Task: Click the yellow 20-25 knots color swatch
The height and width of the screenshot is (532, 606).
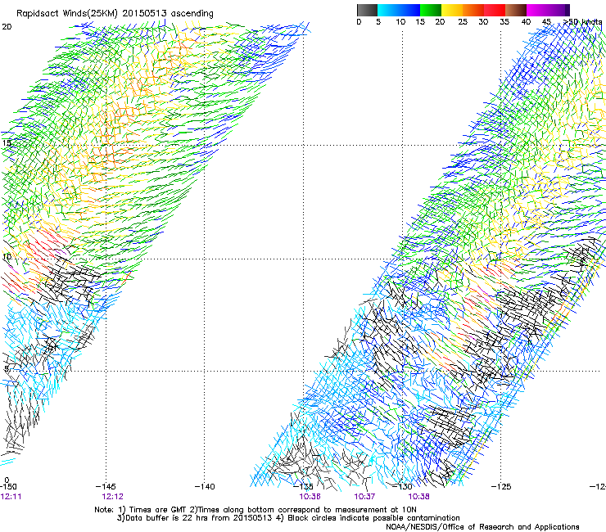Action: point(452,10)
